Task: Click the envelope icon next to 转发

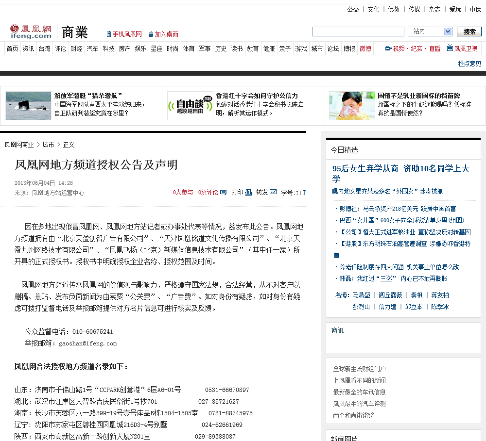Action: pos(273,192)
